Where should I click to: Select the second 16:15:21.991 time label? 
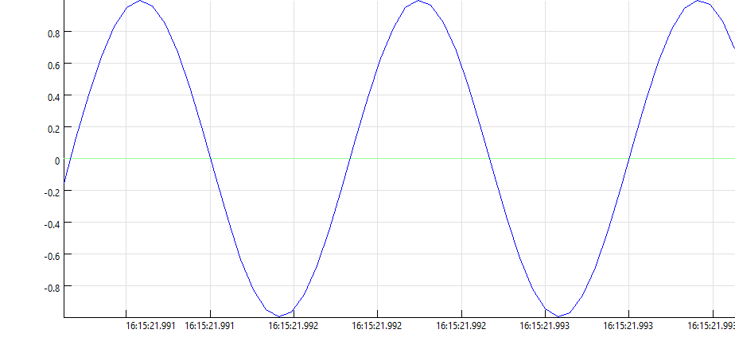coord(210,326)
